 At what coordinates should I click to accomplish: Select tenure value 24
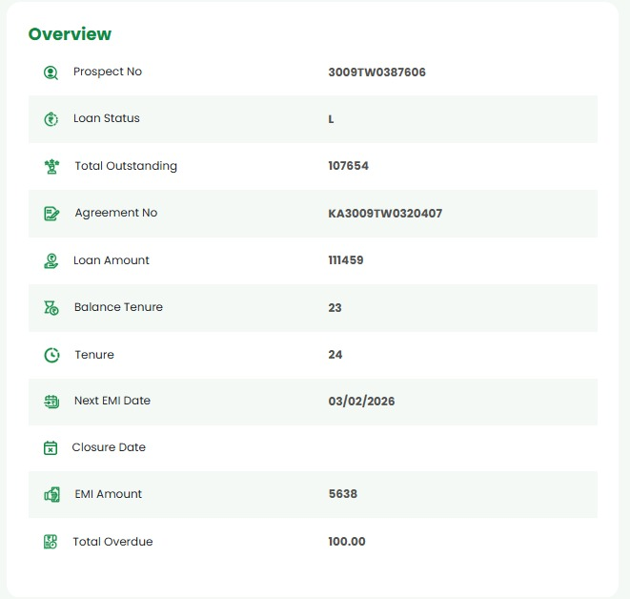coord(335,355)
